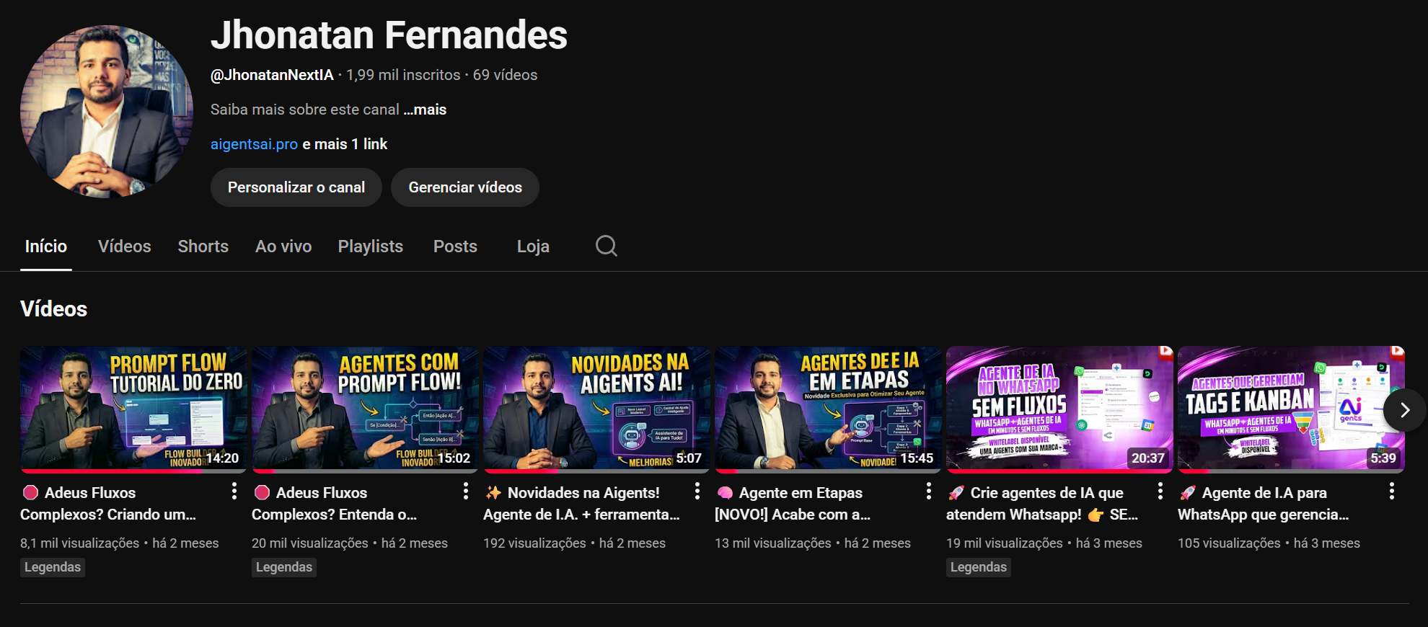Viewport: 1428px width, 627px height.
Task: Open options menu for Prompt Flow tutorial video
Action: [234, 492]
